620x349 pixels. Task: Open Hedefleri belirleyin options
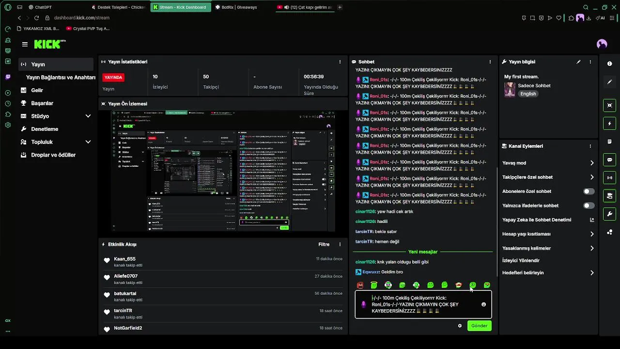coord(548,273)
